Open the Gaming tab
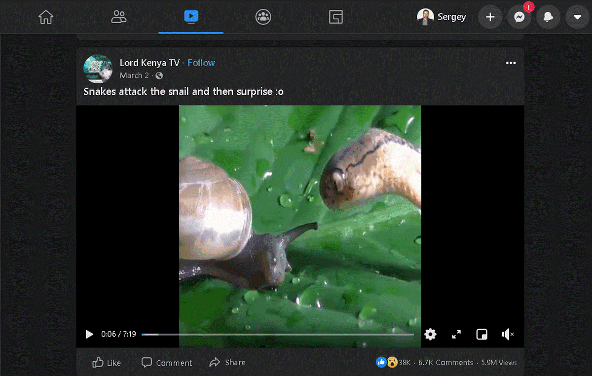Viewport: 592px width, 376px height. click(x=336, y=17)
